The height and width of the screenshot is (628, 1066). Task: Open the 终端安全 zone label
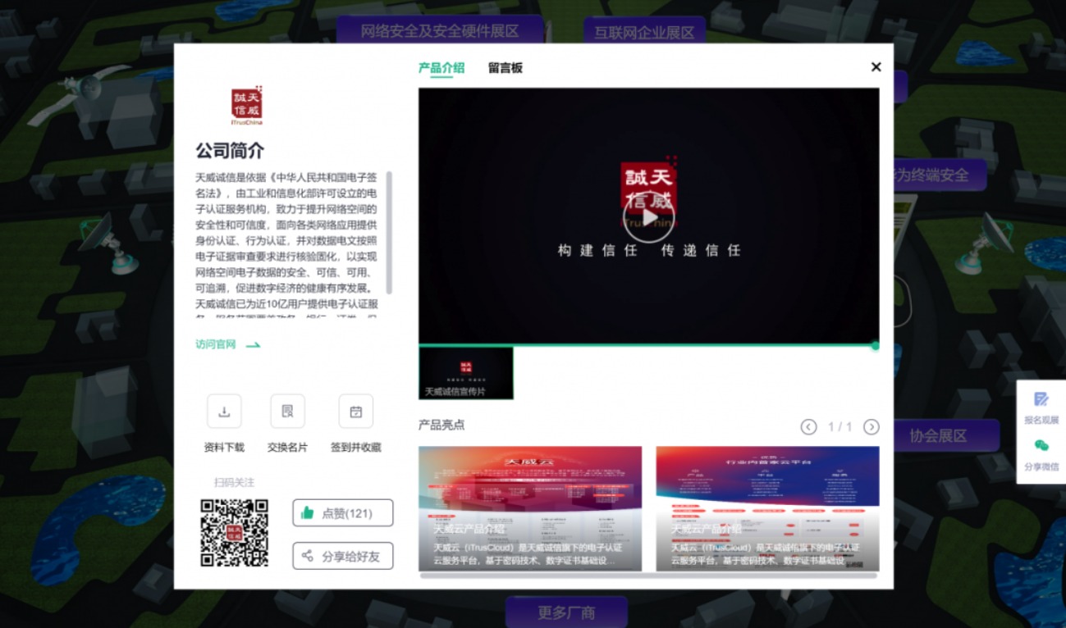coord(939,175)
